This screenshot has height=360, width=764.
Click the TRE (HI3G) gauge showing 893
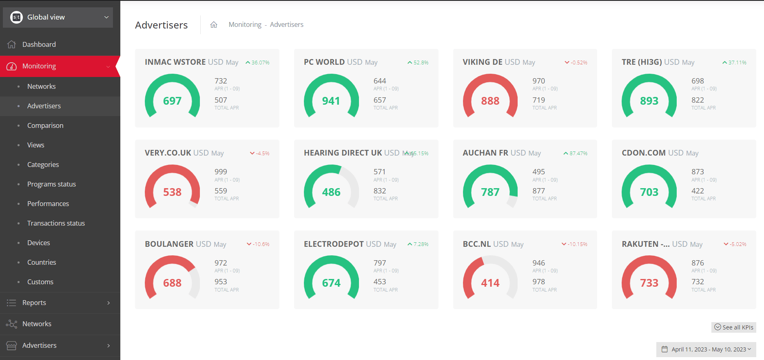649,96
